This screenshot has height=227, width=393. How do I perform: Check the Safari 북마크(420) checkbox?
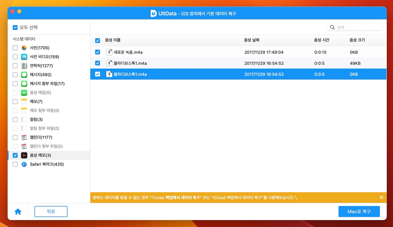click(x=15, y=164)
